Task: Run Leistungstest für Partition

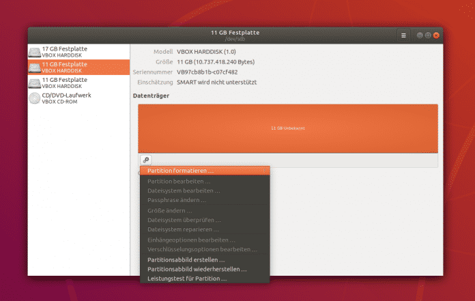Action: coord(187,278)
